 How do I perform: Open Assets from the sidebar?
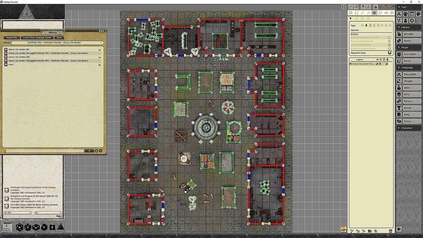click(409, 41)
